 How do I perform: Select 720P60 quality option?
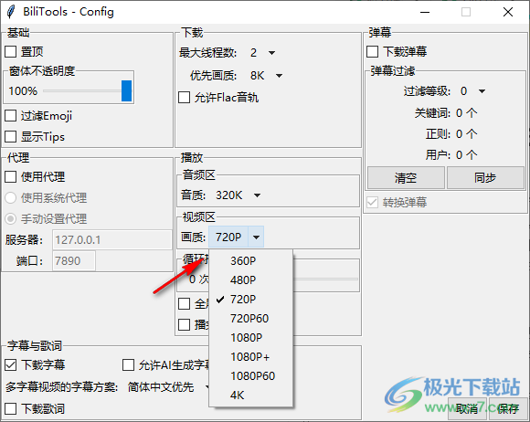(250, 319)
